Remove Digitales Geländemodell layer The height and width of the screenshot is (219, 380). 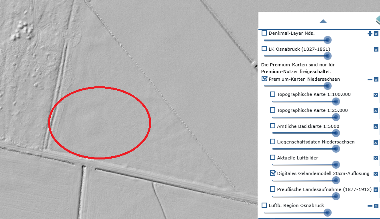click(376, 174)
